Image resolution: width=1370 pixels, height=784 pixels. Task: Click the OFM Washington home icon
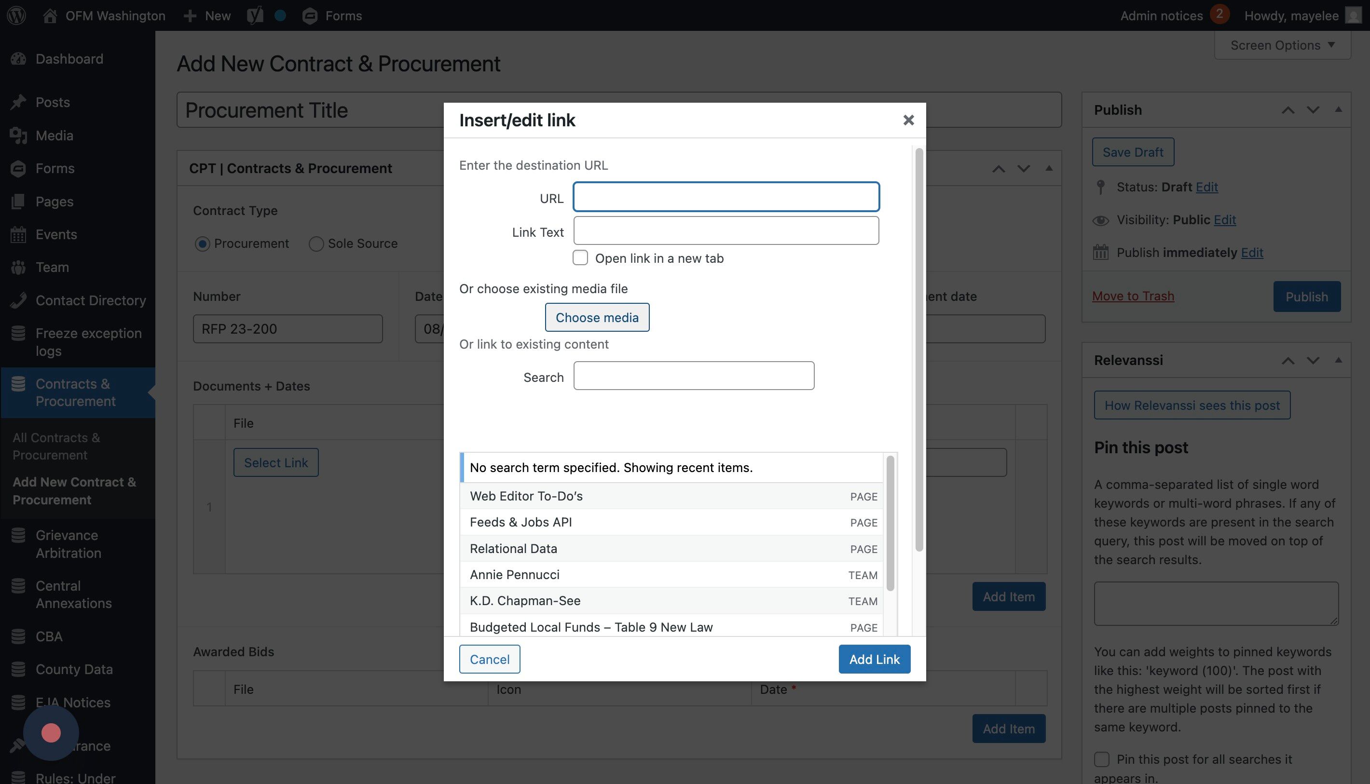tap(50, 15)
